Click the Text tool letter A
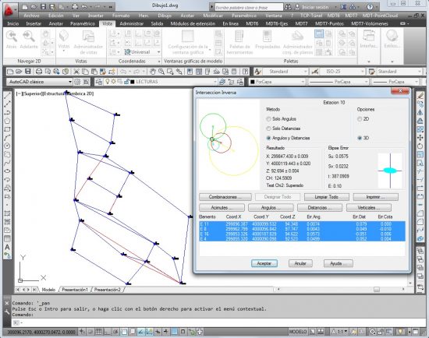429x338 pixels. coord(7,247)
